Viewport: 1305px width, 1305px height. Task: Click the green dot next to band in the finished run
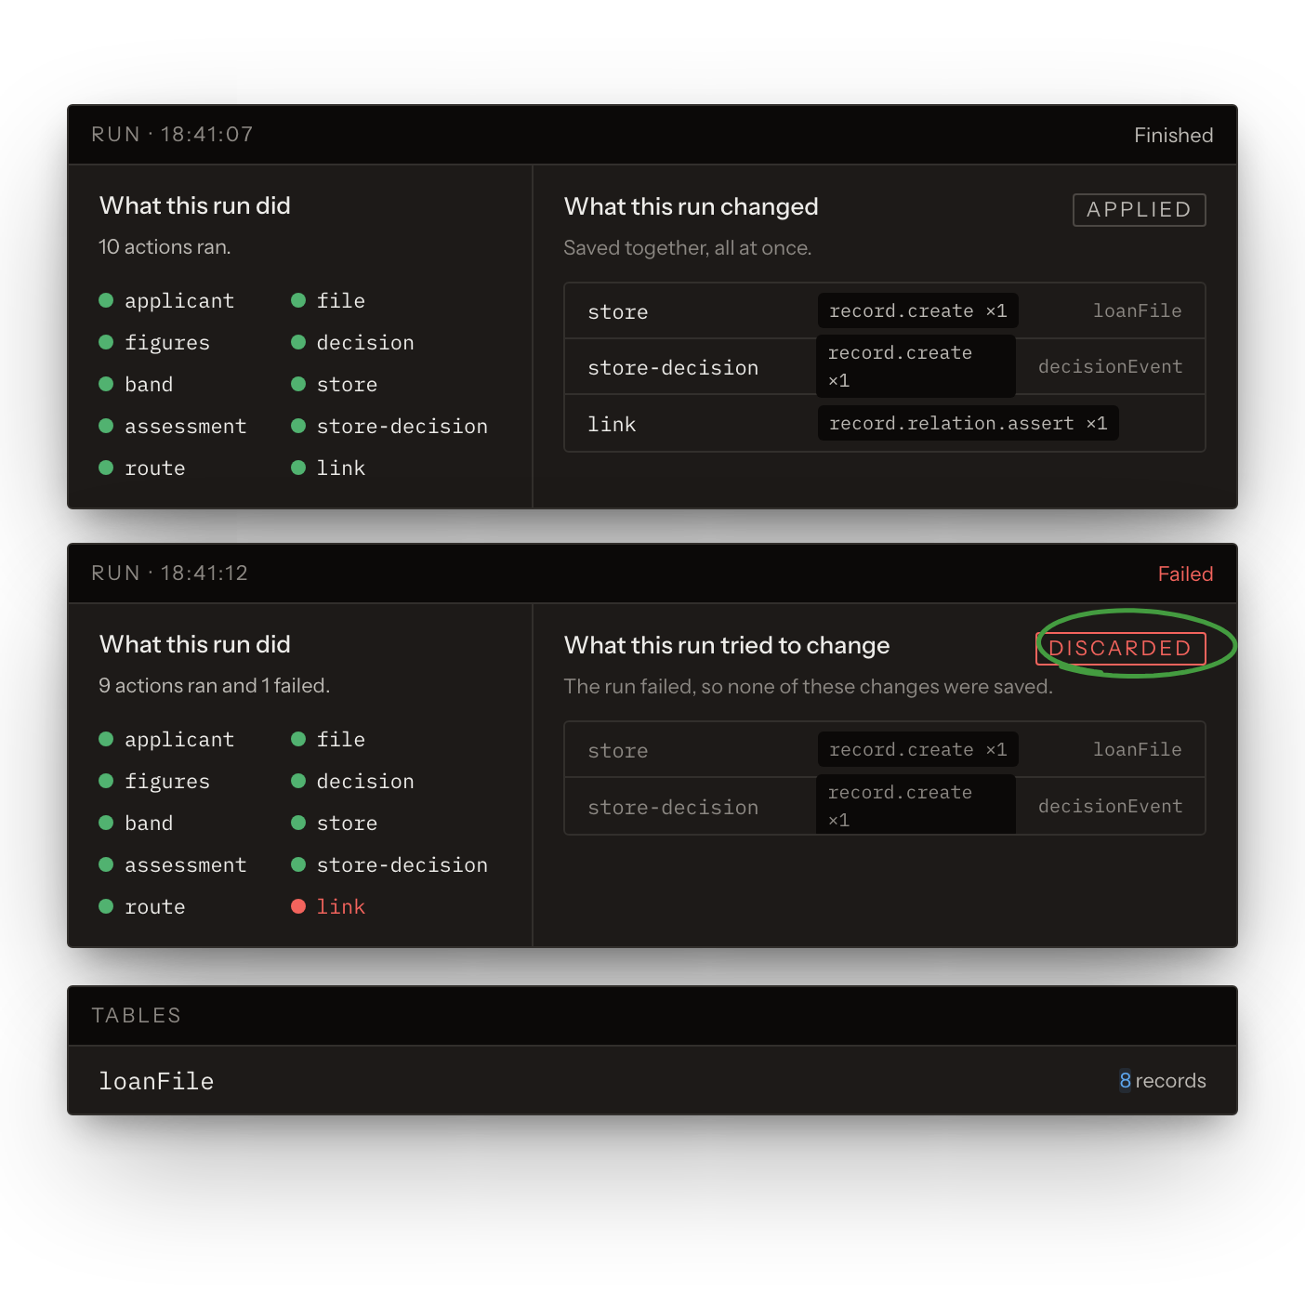coord(106,384)
